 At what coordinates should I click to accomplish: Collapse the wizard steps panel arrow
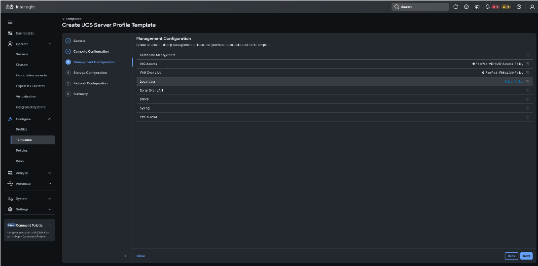click(x=125, y=256)
